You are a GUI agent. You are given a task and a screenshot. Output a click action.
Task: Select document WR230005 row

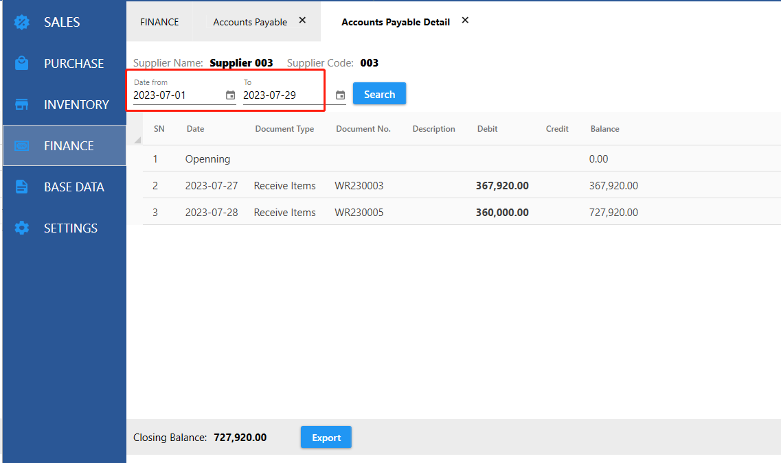(359, 213)
